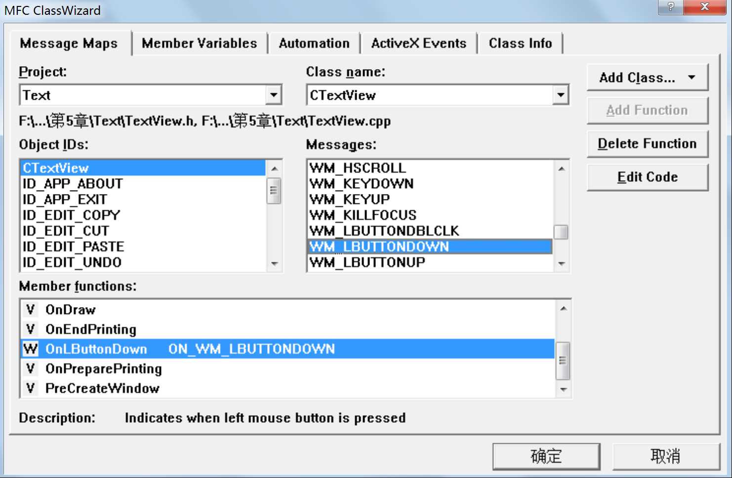Image resolution: width=732 pixels, height=478 pixels.
Task: Open the Class Info tab
Action: point(520,43)
